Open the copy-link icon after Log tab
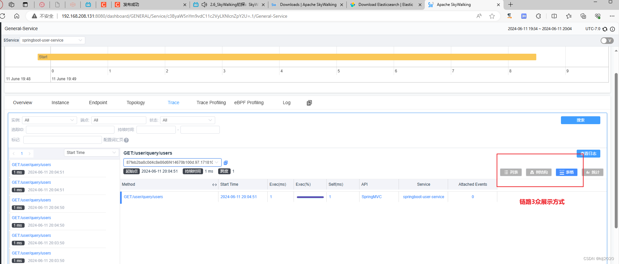 tap(309, 103)
